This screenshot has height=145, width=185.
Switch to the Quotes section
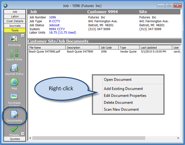[15, 139]
